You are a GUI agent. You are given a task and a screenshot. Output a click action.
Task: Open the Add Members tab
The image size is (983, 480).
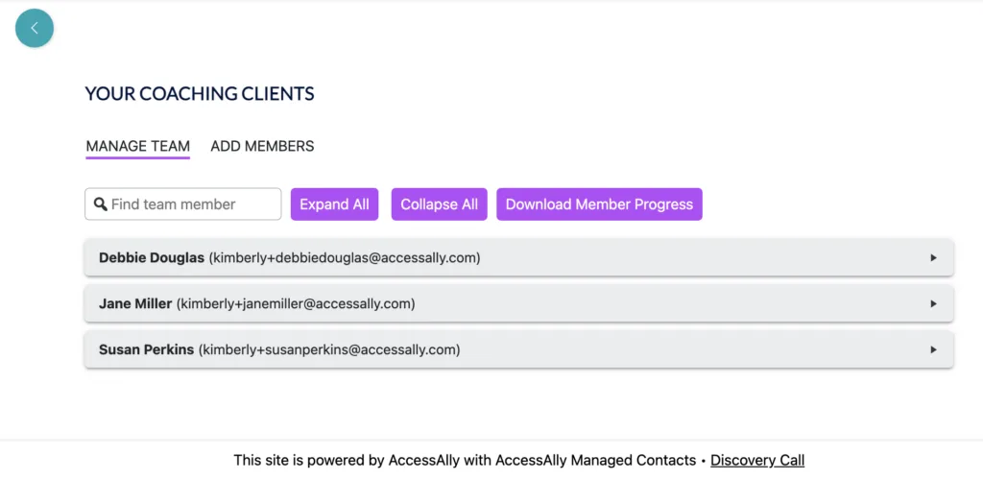pyautogui.click(x=262, y=146)
